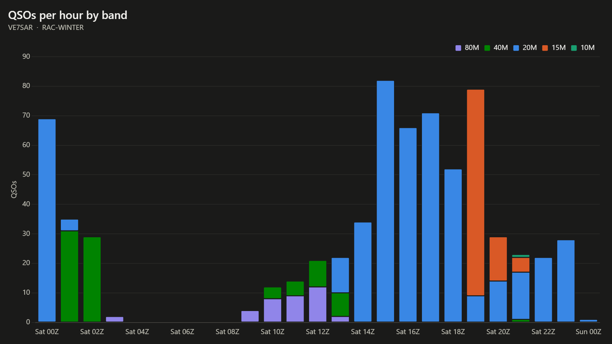Toggle the 15M series legend label

pyautogui.click(x=559, y=48)
